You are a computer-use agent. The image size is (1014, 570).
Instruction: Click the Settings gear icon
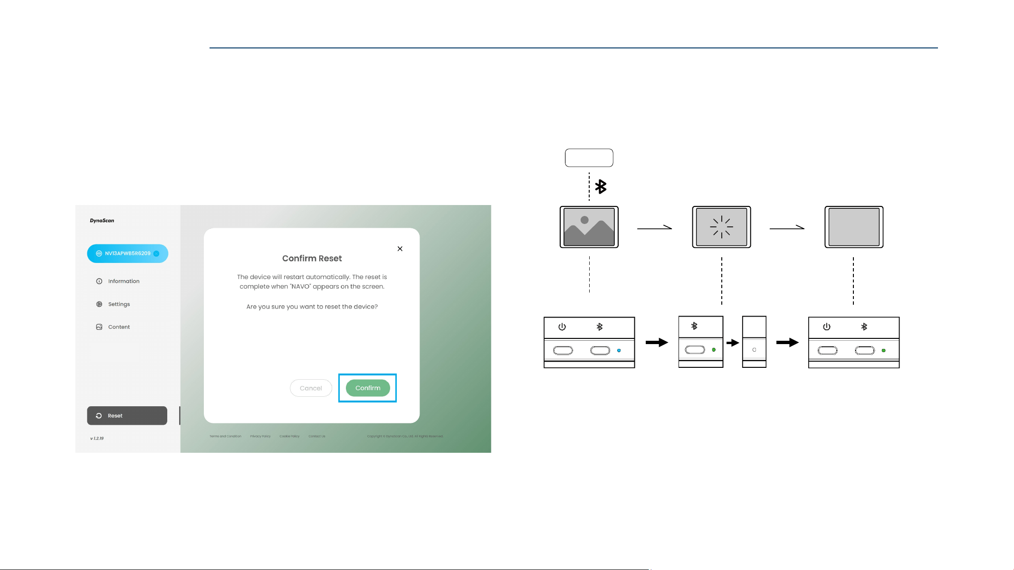99,304
